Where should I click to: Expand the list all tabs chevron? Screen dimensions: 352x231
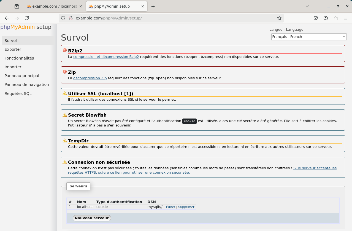(308, 6)
